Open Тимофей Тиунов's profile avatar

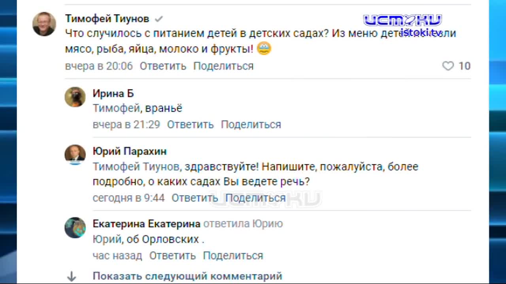[x=44, y=24]
